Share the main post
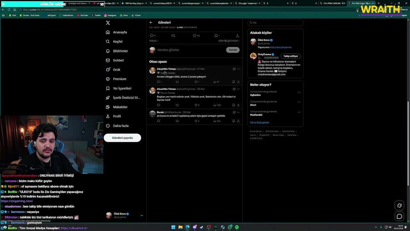Screen dimensions: 410x231 (237, 36)
